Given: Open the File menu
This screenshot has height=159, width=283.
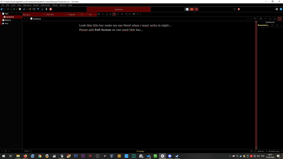Looking at the screenshot, I should click(x=3, y=5).
